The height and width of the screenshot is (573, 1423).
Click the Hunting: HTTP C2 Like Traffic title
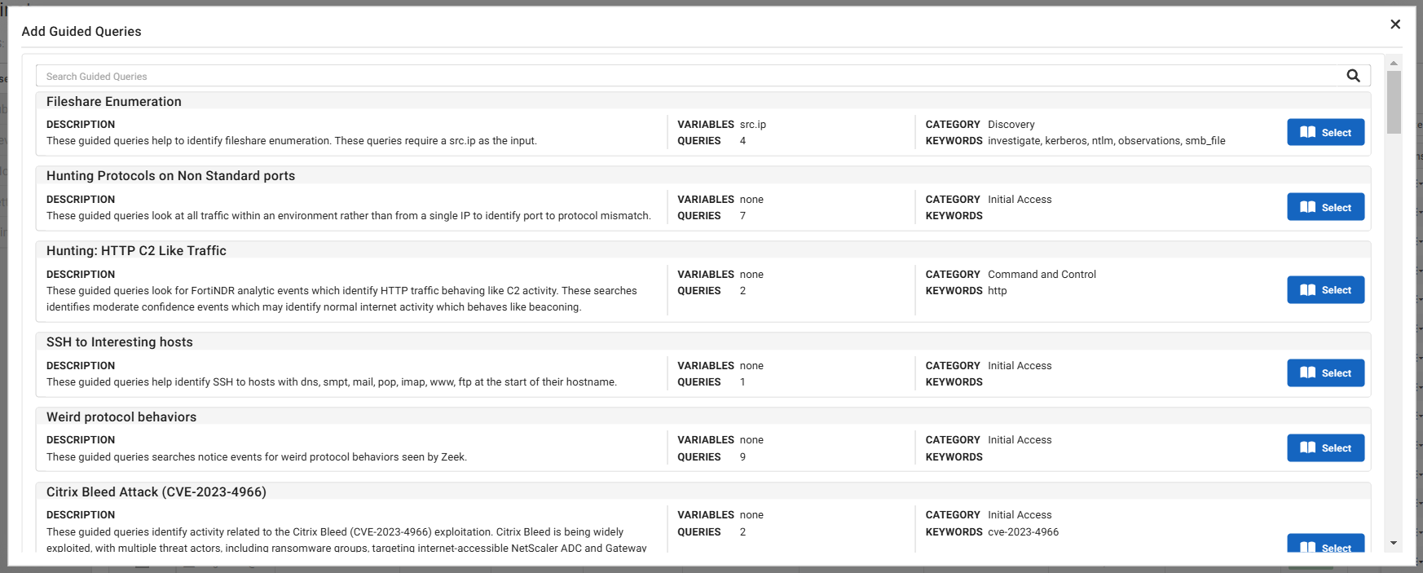point(136,251)
